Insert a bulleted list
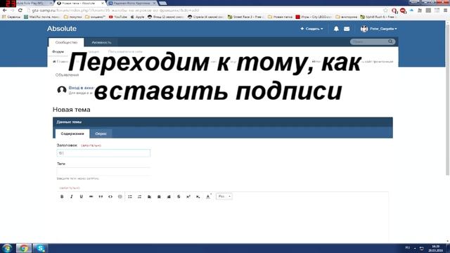 click(x=130, y=197)
